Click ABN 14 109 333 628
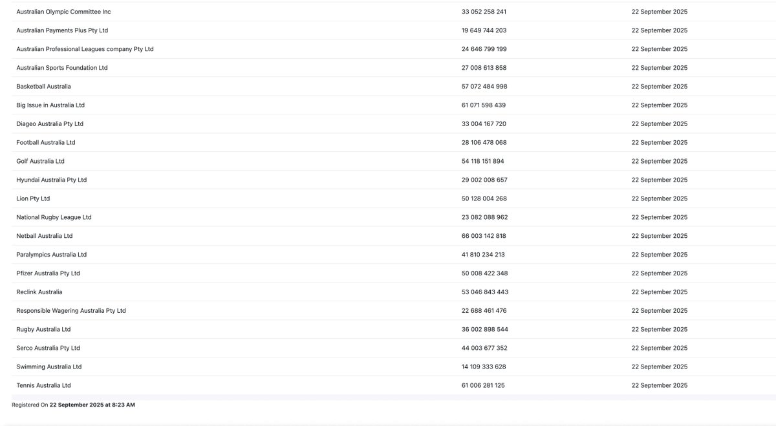This screenshot has height=426, width=776. point(484,368)
